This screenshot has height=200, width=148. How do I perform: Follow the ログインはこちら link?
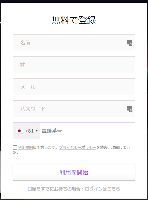click(103, 189)
